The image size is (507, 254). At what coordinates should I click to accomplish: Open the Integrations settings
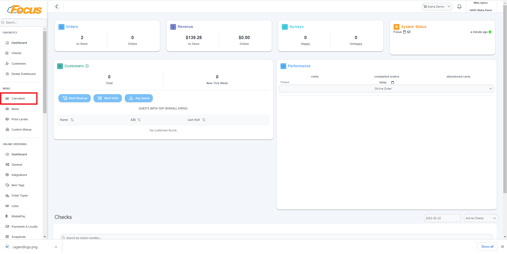pyautogui.click(x=19, y=175)
